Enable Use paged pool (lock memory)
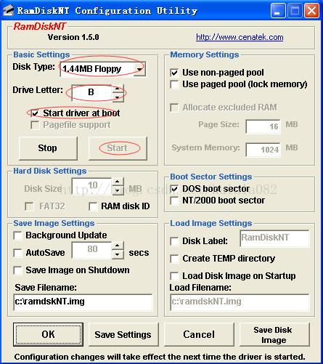 click(x=174, y=84)
